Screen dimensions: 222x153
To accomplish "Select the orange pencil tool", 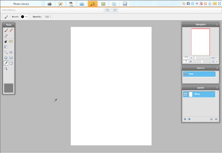I will (11, 30).
